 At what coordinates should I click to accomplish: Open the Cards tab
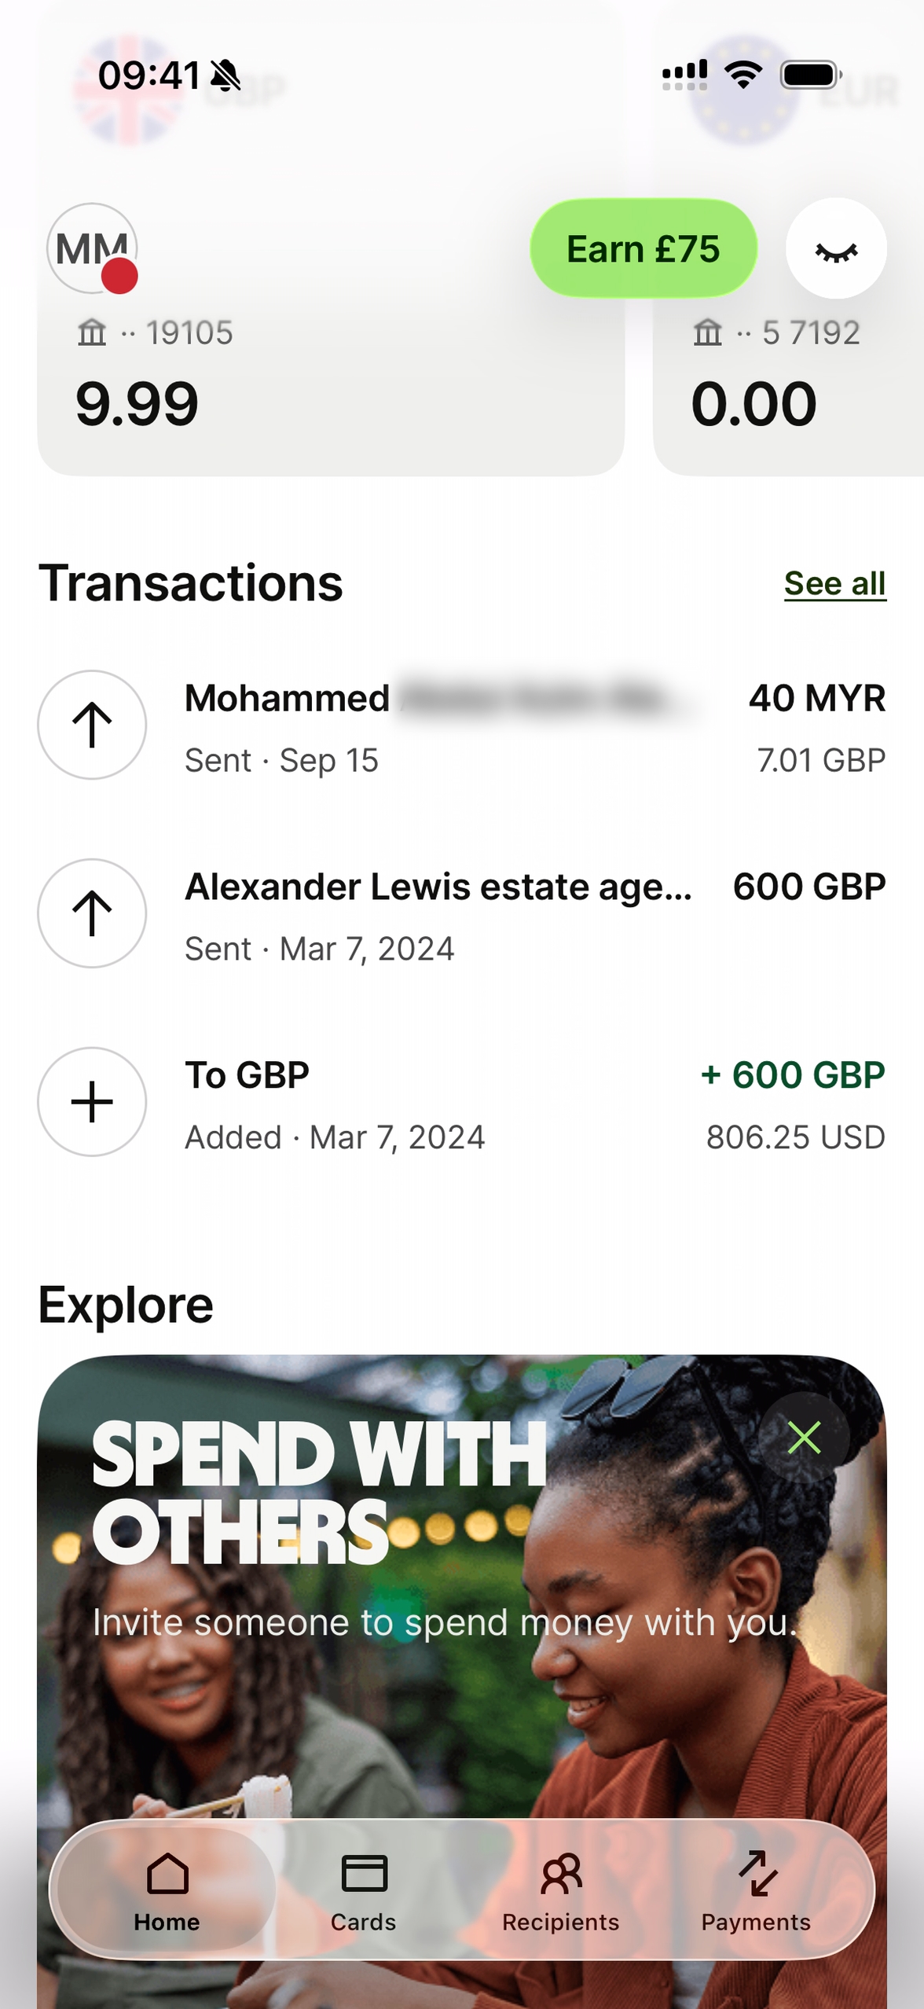(363, 1890)
